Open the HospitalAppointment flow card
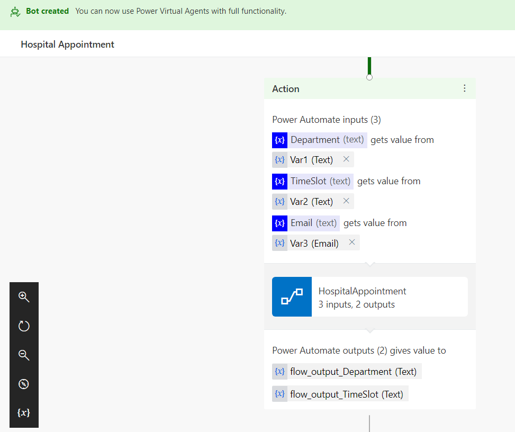 coord(370,296)
